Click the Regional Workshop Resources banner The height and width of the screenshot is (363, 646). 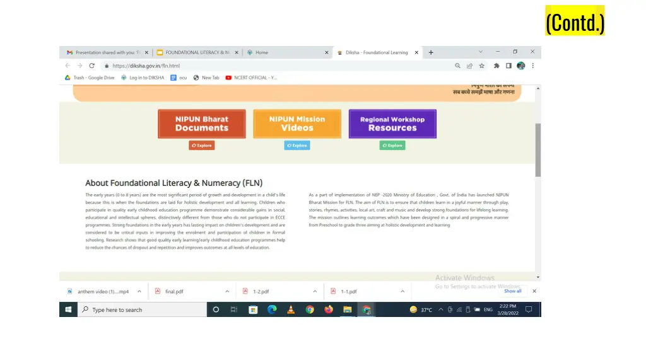pyautogui.click(x=392, y=124)
